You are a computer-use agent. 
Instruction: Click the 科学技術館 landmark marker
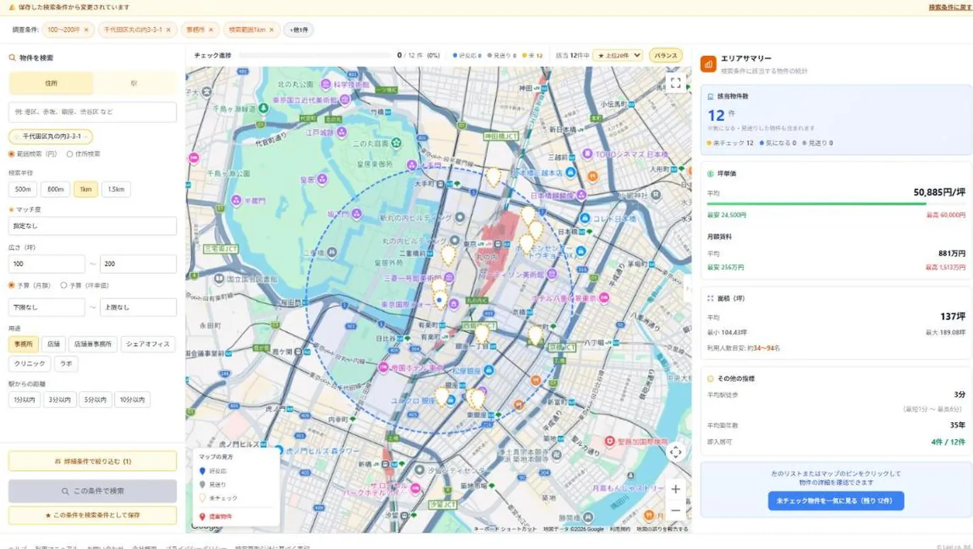tap(326, 84)
